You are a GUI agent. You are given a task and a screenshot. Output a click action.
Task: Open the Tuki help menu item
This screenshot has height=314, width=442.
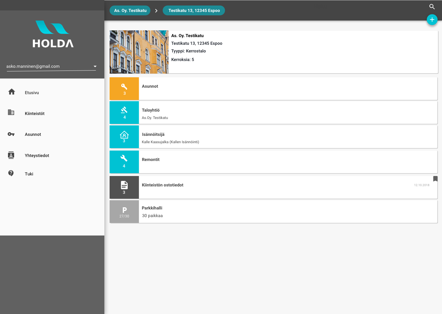[x=29, y=174]
